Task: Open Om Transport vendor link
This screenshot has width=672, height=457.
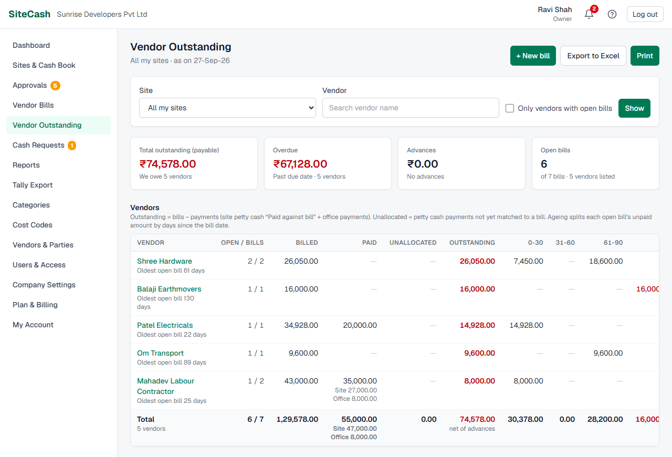Action: (160, 353)
